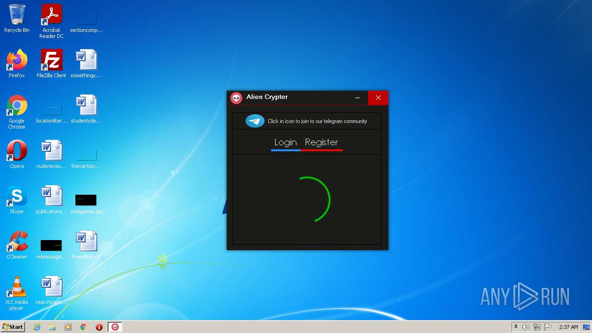
Task: Open network status tray icon
Action: [x=537, y=327]
